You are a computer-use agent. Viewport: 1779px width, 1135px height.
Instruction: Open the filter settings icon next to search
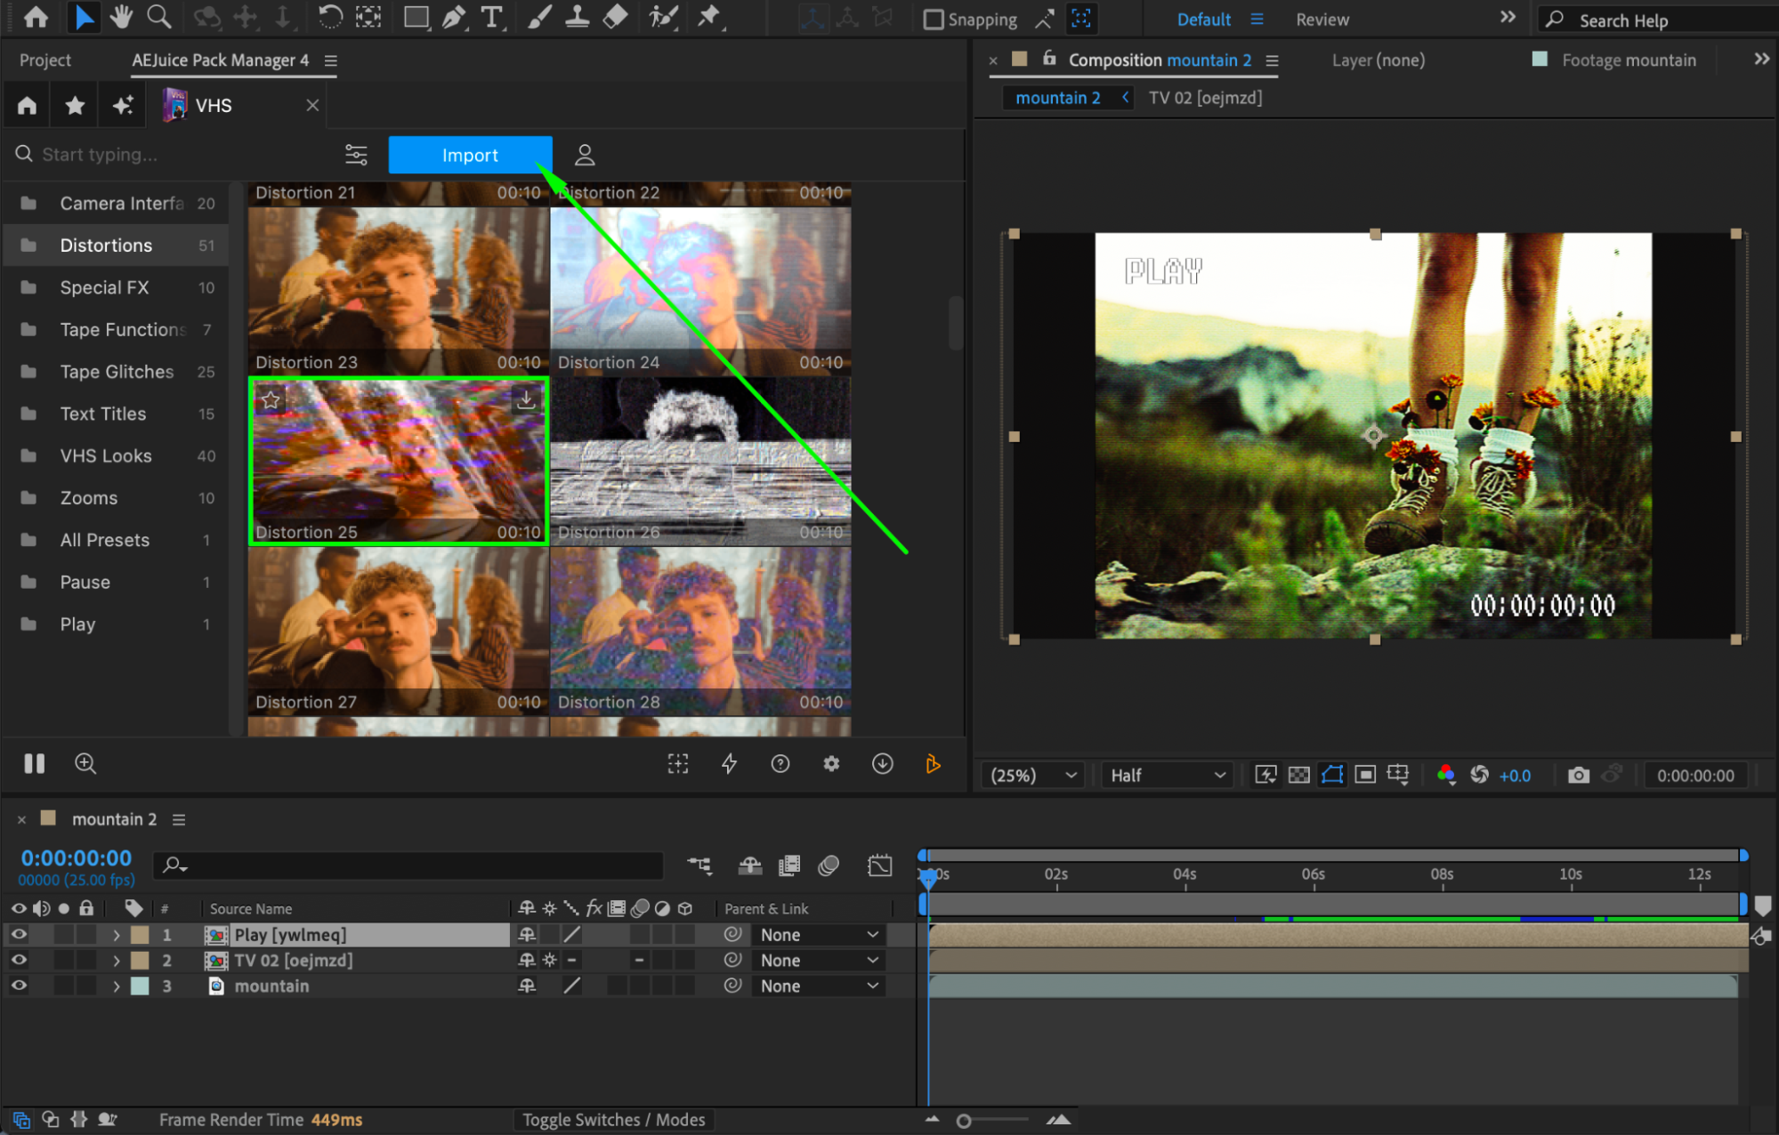pyautogui.click(x=356, y=155)
